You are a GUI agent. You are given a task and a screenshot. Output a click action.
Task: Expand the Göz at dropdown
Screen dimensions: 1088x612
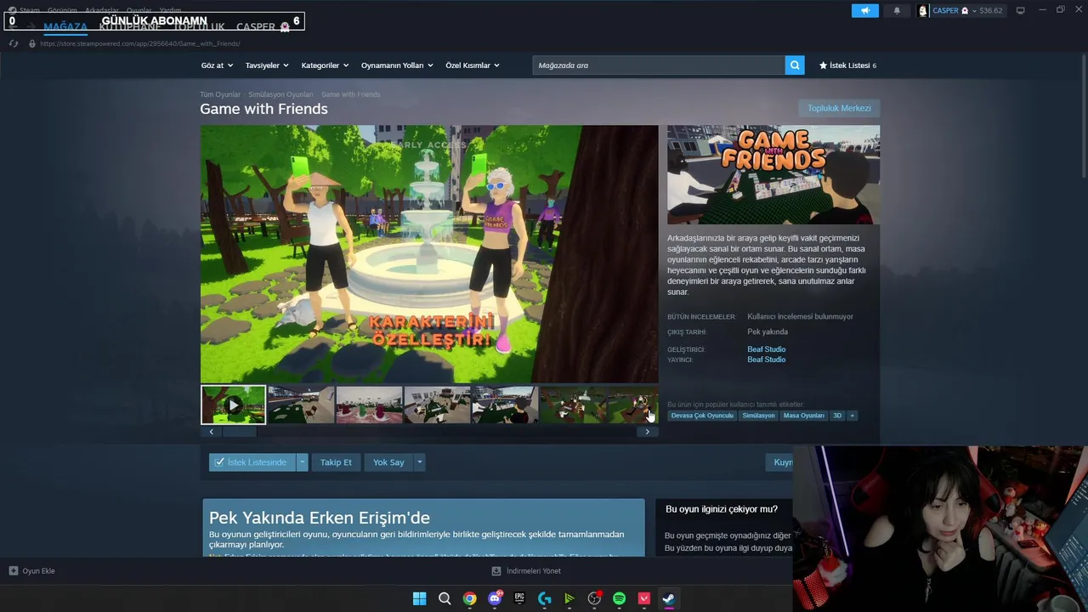point(216,65)
